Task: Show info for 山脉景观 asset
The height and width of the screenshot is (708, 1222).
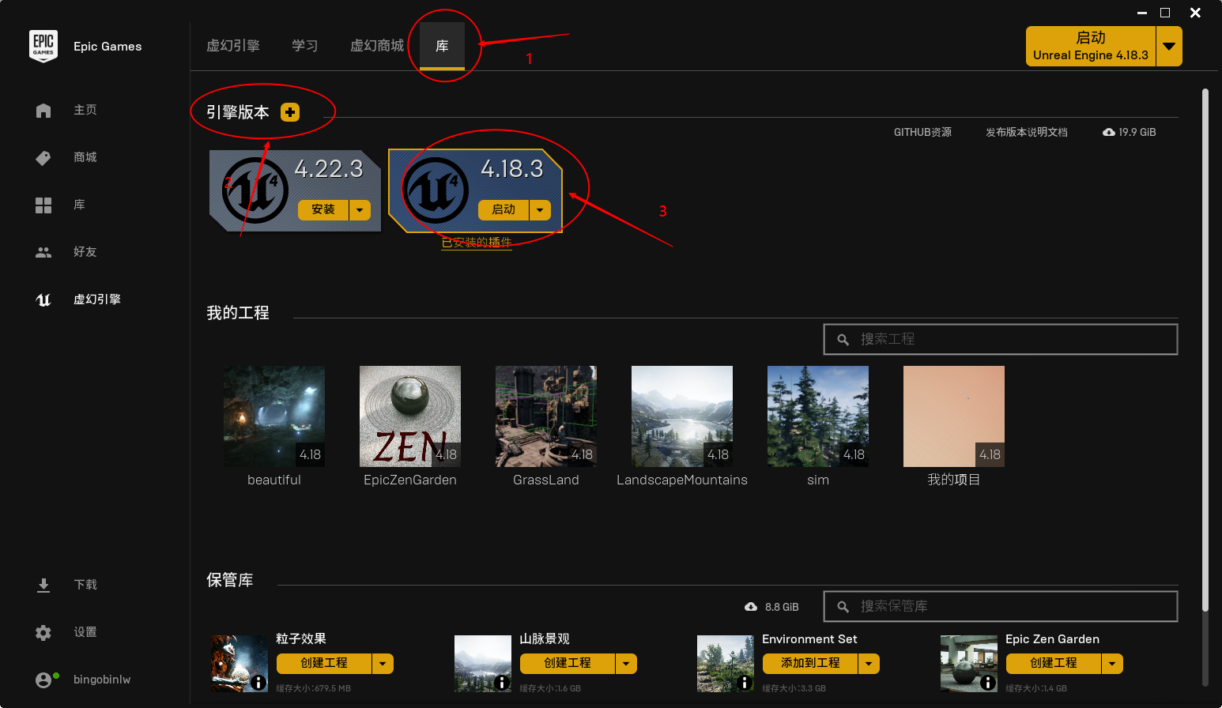Action: 501,682
